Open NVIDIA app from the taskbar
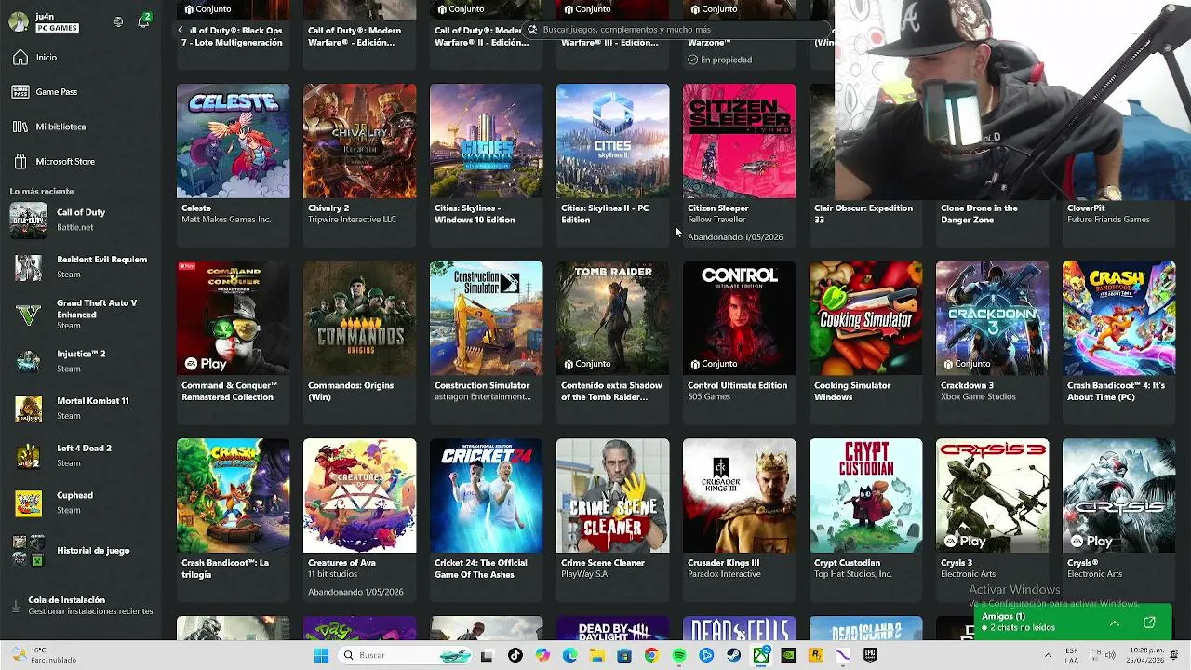Screen dimensions: 1191x670 (788, 655)
